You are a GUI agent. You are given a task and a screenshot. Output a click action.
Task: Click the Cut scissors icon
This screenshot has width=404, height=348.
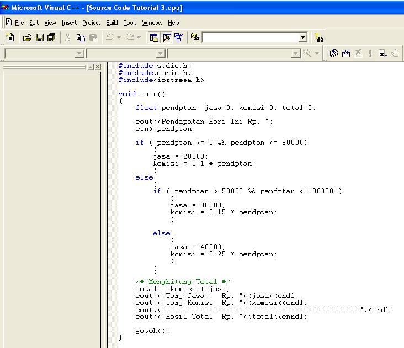(x=67, y=38)
